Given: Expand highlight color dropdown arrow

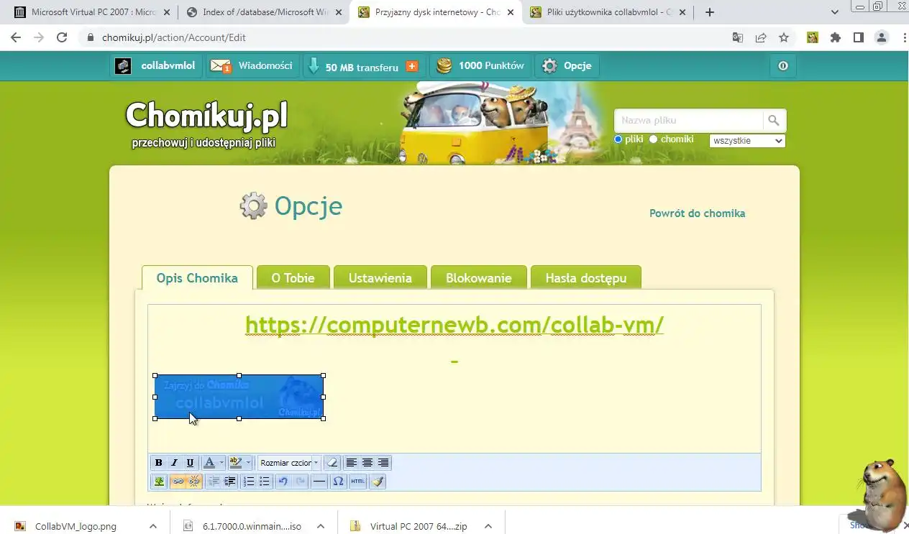Looking at the screenshot, I should (x=248, y=463).
